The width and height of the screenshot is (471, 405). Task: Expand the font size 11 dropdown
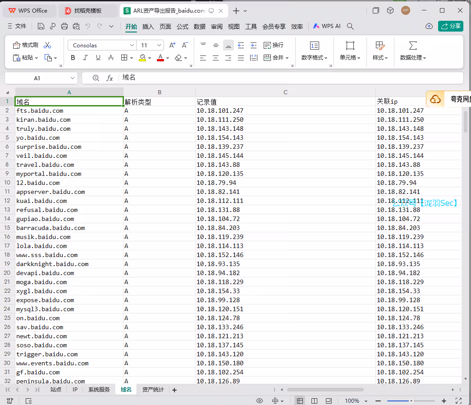[x=159, y=45]
